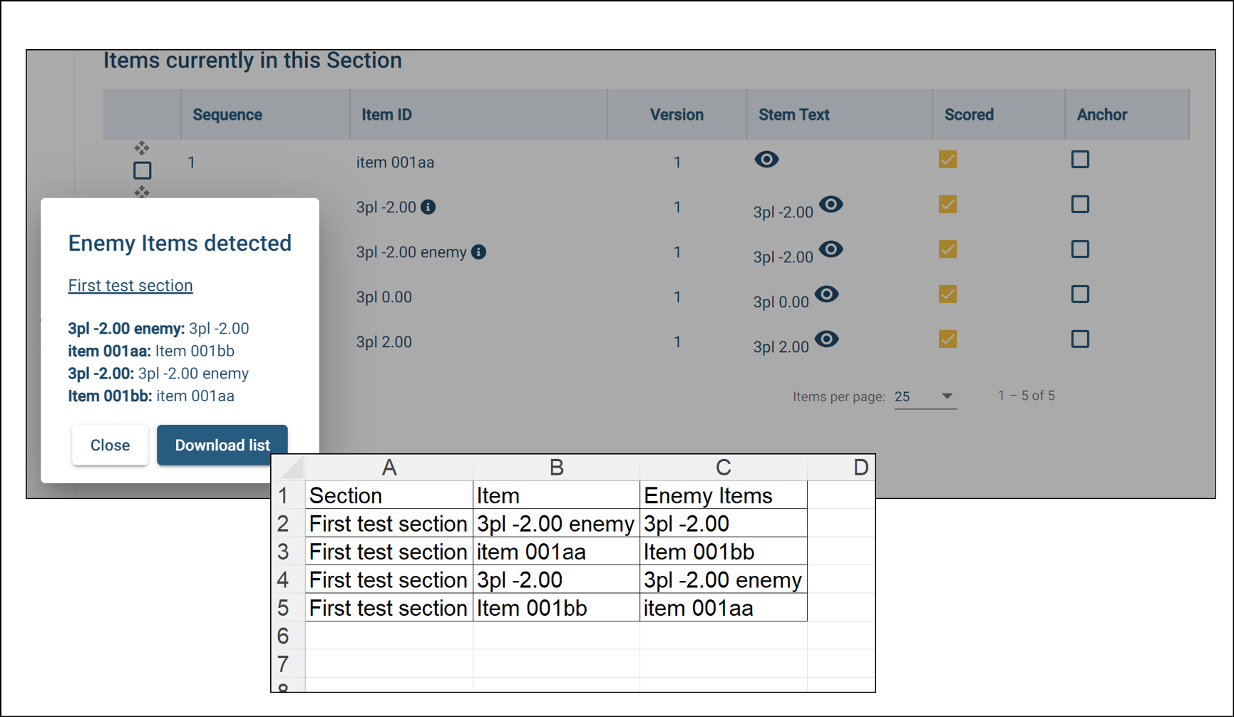Screen dimensions: 1234x717
Task: Check Anchor for 3pl 0.00
Action: pyautogui.click(x=1080, y=294)
